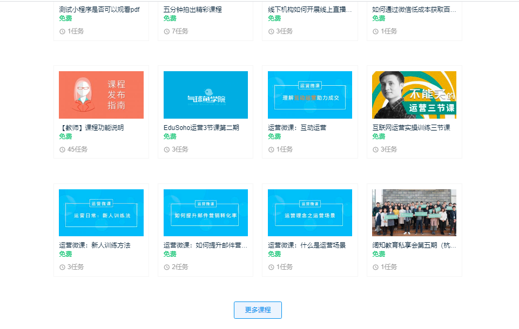
Task: Click clock icon under 如何提升邮件营销 course
Action: click(167, 267)
